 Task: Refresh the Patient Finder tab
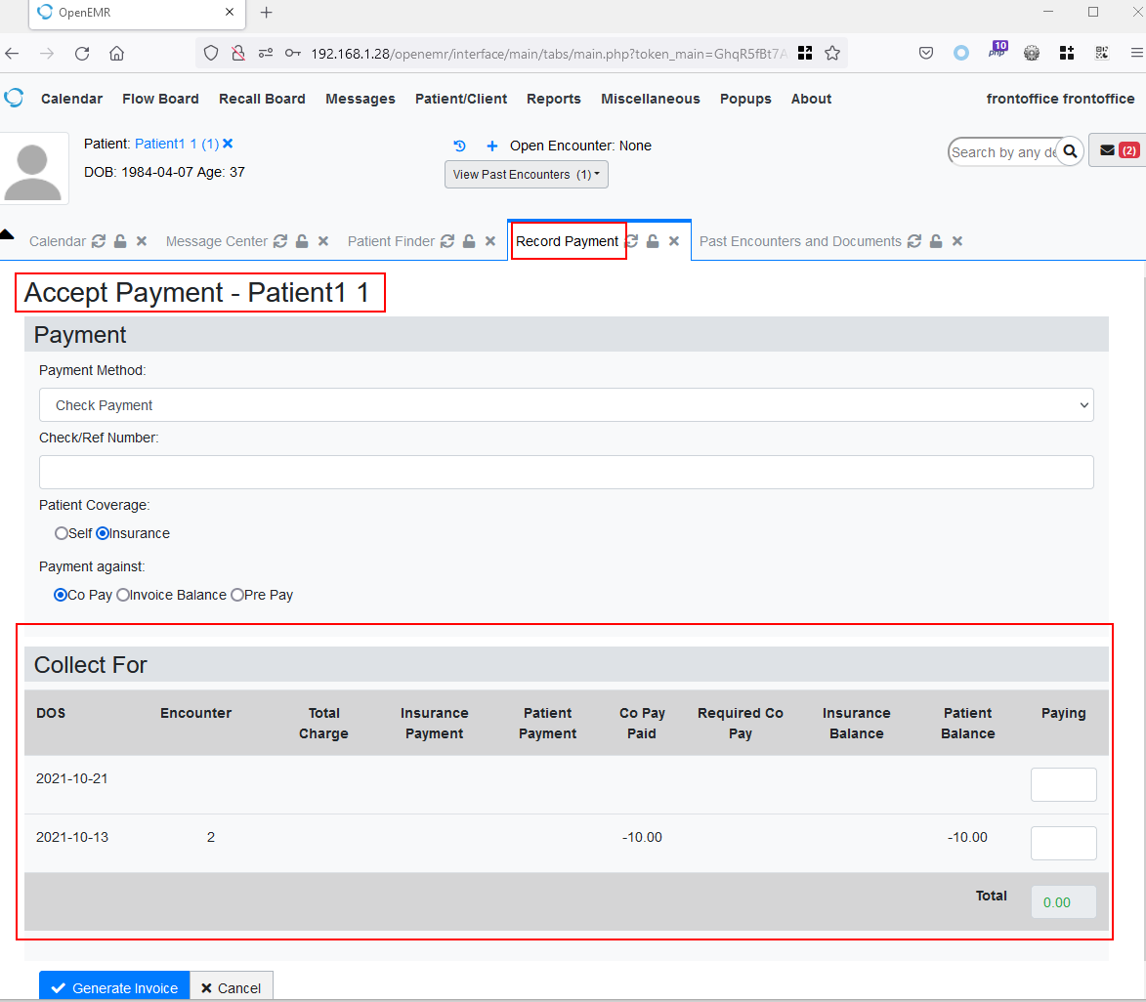pyautogui.click(x=447, y=241)
